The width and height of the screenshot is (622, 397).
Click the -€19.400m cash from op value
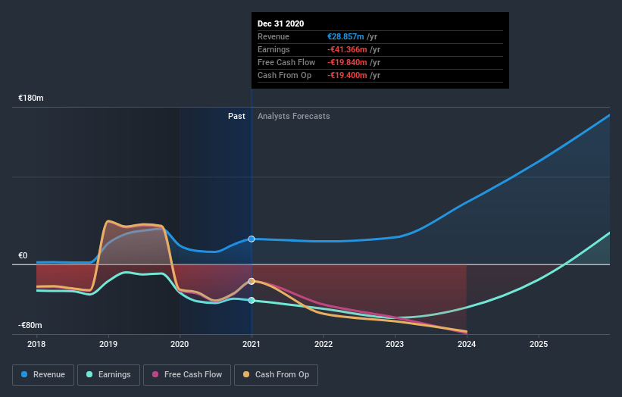pos(347,75)
